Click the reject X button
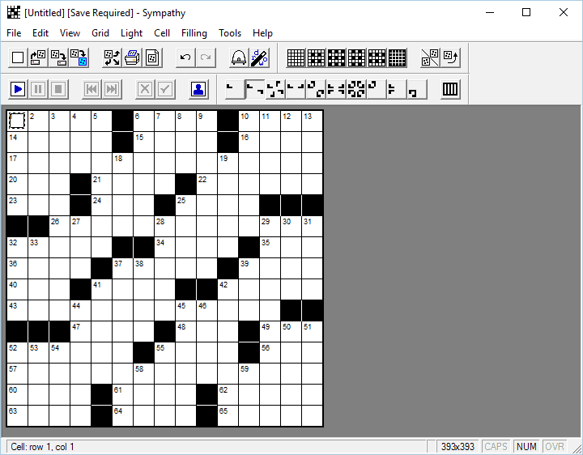This screenshot has width=583, height=455. point(145,89)
